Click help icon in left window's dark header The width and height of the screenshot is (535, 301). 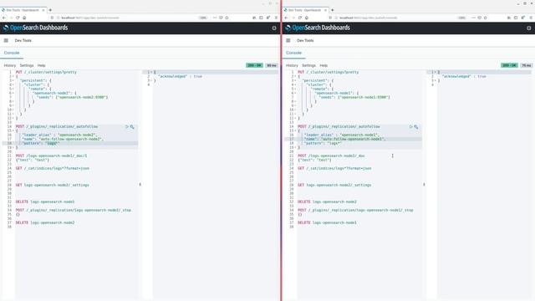(274, 28)
